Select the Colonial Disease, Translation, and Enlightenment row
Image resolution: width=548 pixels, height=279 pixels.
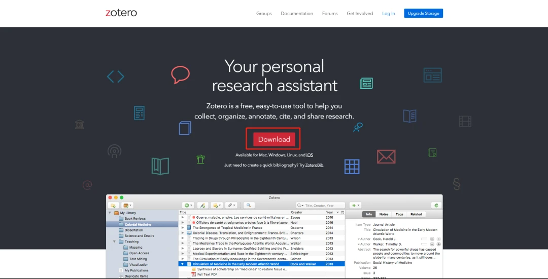(262, 233)
